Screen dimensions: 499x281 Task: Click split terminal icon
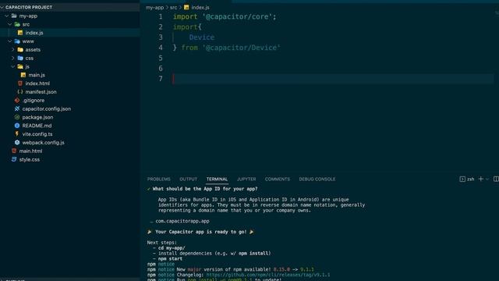[496, 179]
